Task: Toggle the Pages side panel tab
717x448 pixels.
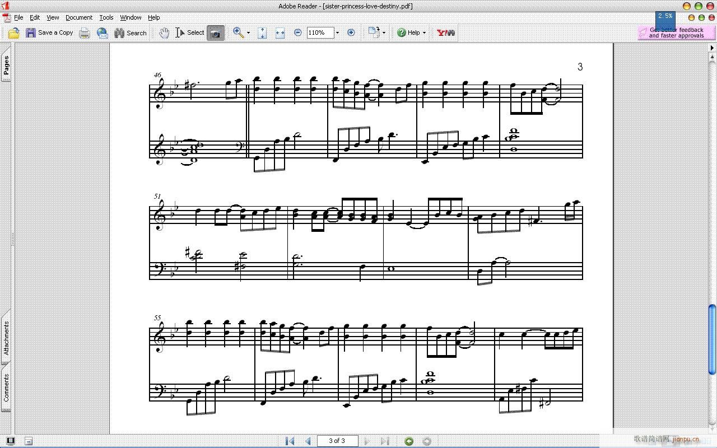Action: pyautogui.click(x=6, y=66)
